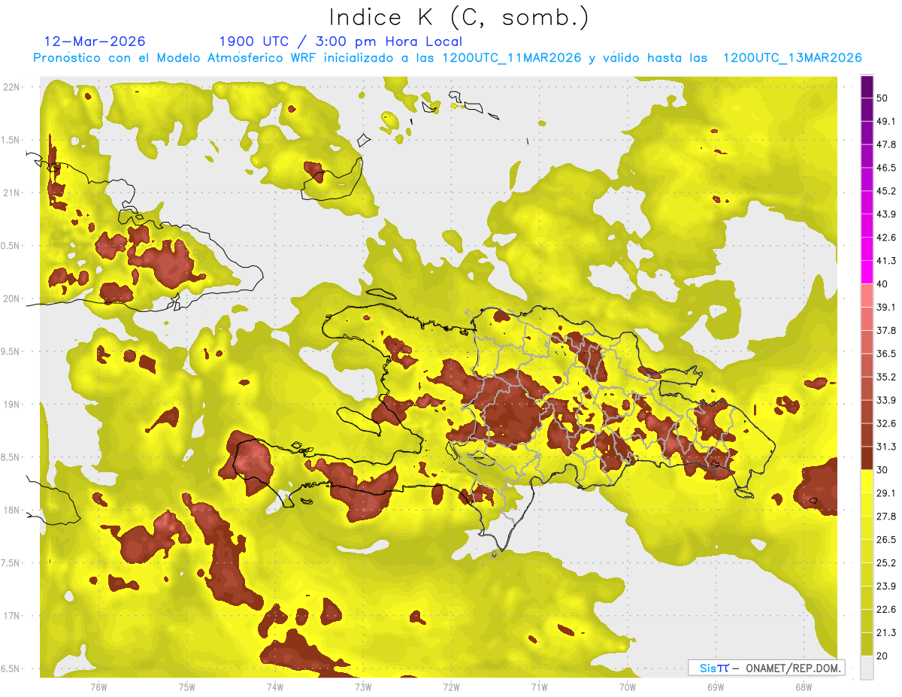902x697 pixels.
Task: Click the '37.8' color scale value
Action: (x=886, y=331)
